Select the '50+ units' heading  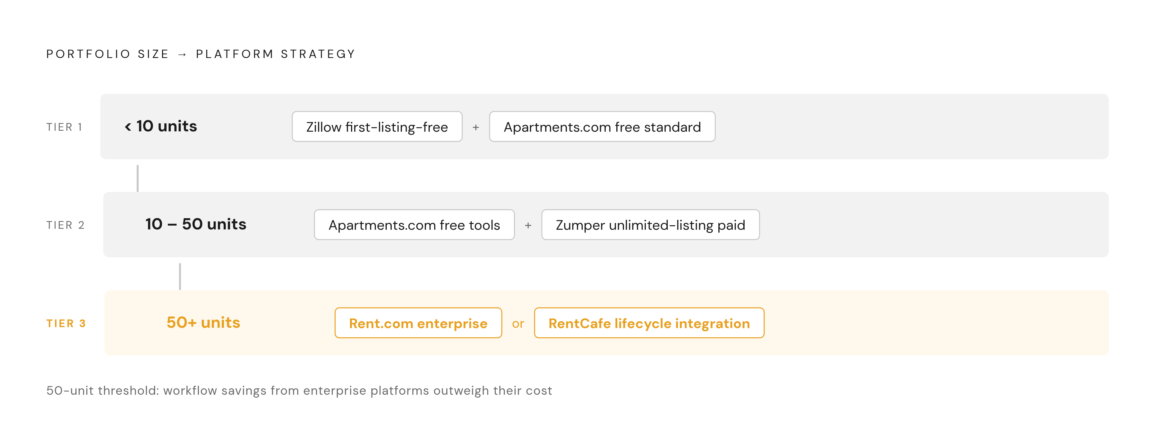pyautogui.click(x=203, y=322)
